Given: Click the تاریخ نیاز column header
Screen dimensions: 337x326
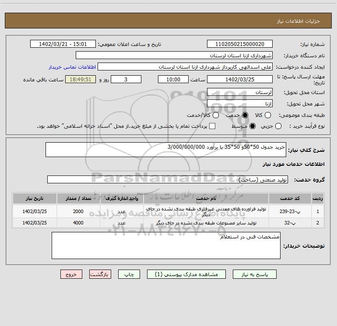Looking at the screenshot, I should coord(35,198).
